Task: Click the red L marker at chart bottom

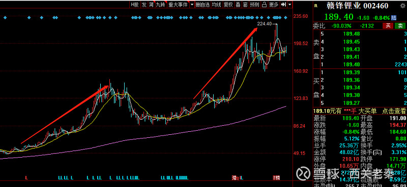Action: 26,178
